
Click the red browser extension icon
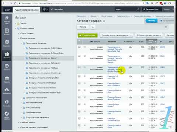tap(161, 3)
